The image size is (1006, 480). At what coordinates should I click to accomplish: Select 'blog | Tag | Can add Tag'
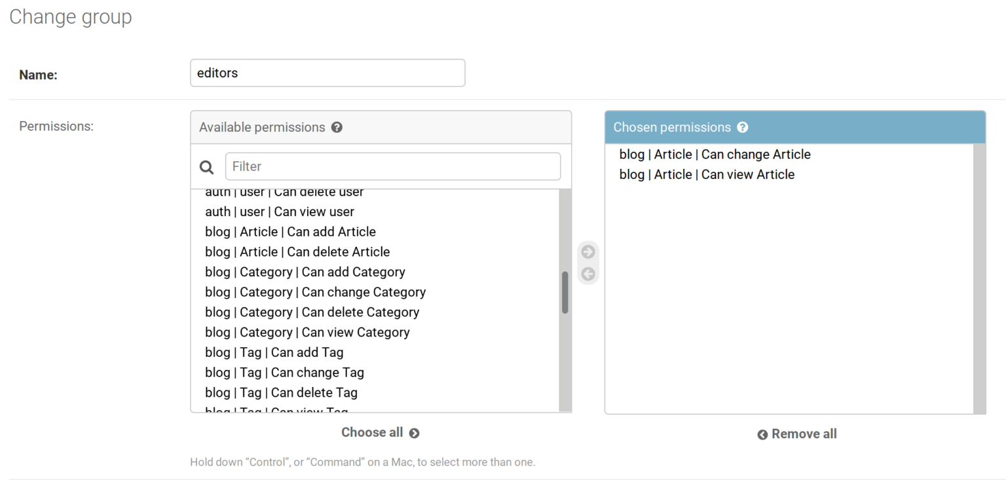coord(274,353)
